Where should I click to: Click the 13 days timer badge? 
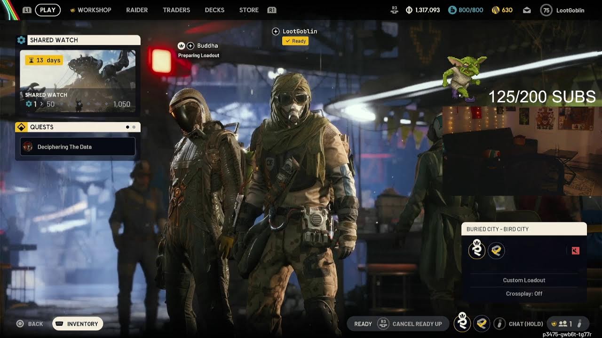(x=44, y=60)
